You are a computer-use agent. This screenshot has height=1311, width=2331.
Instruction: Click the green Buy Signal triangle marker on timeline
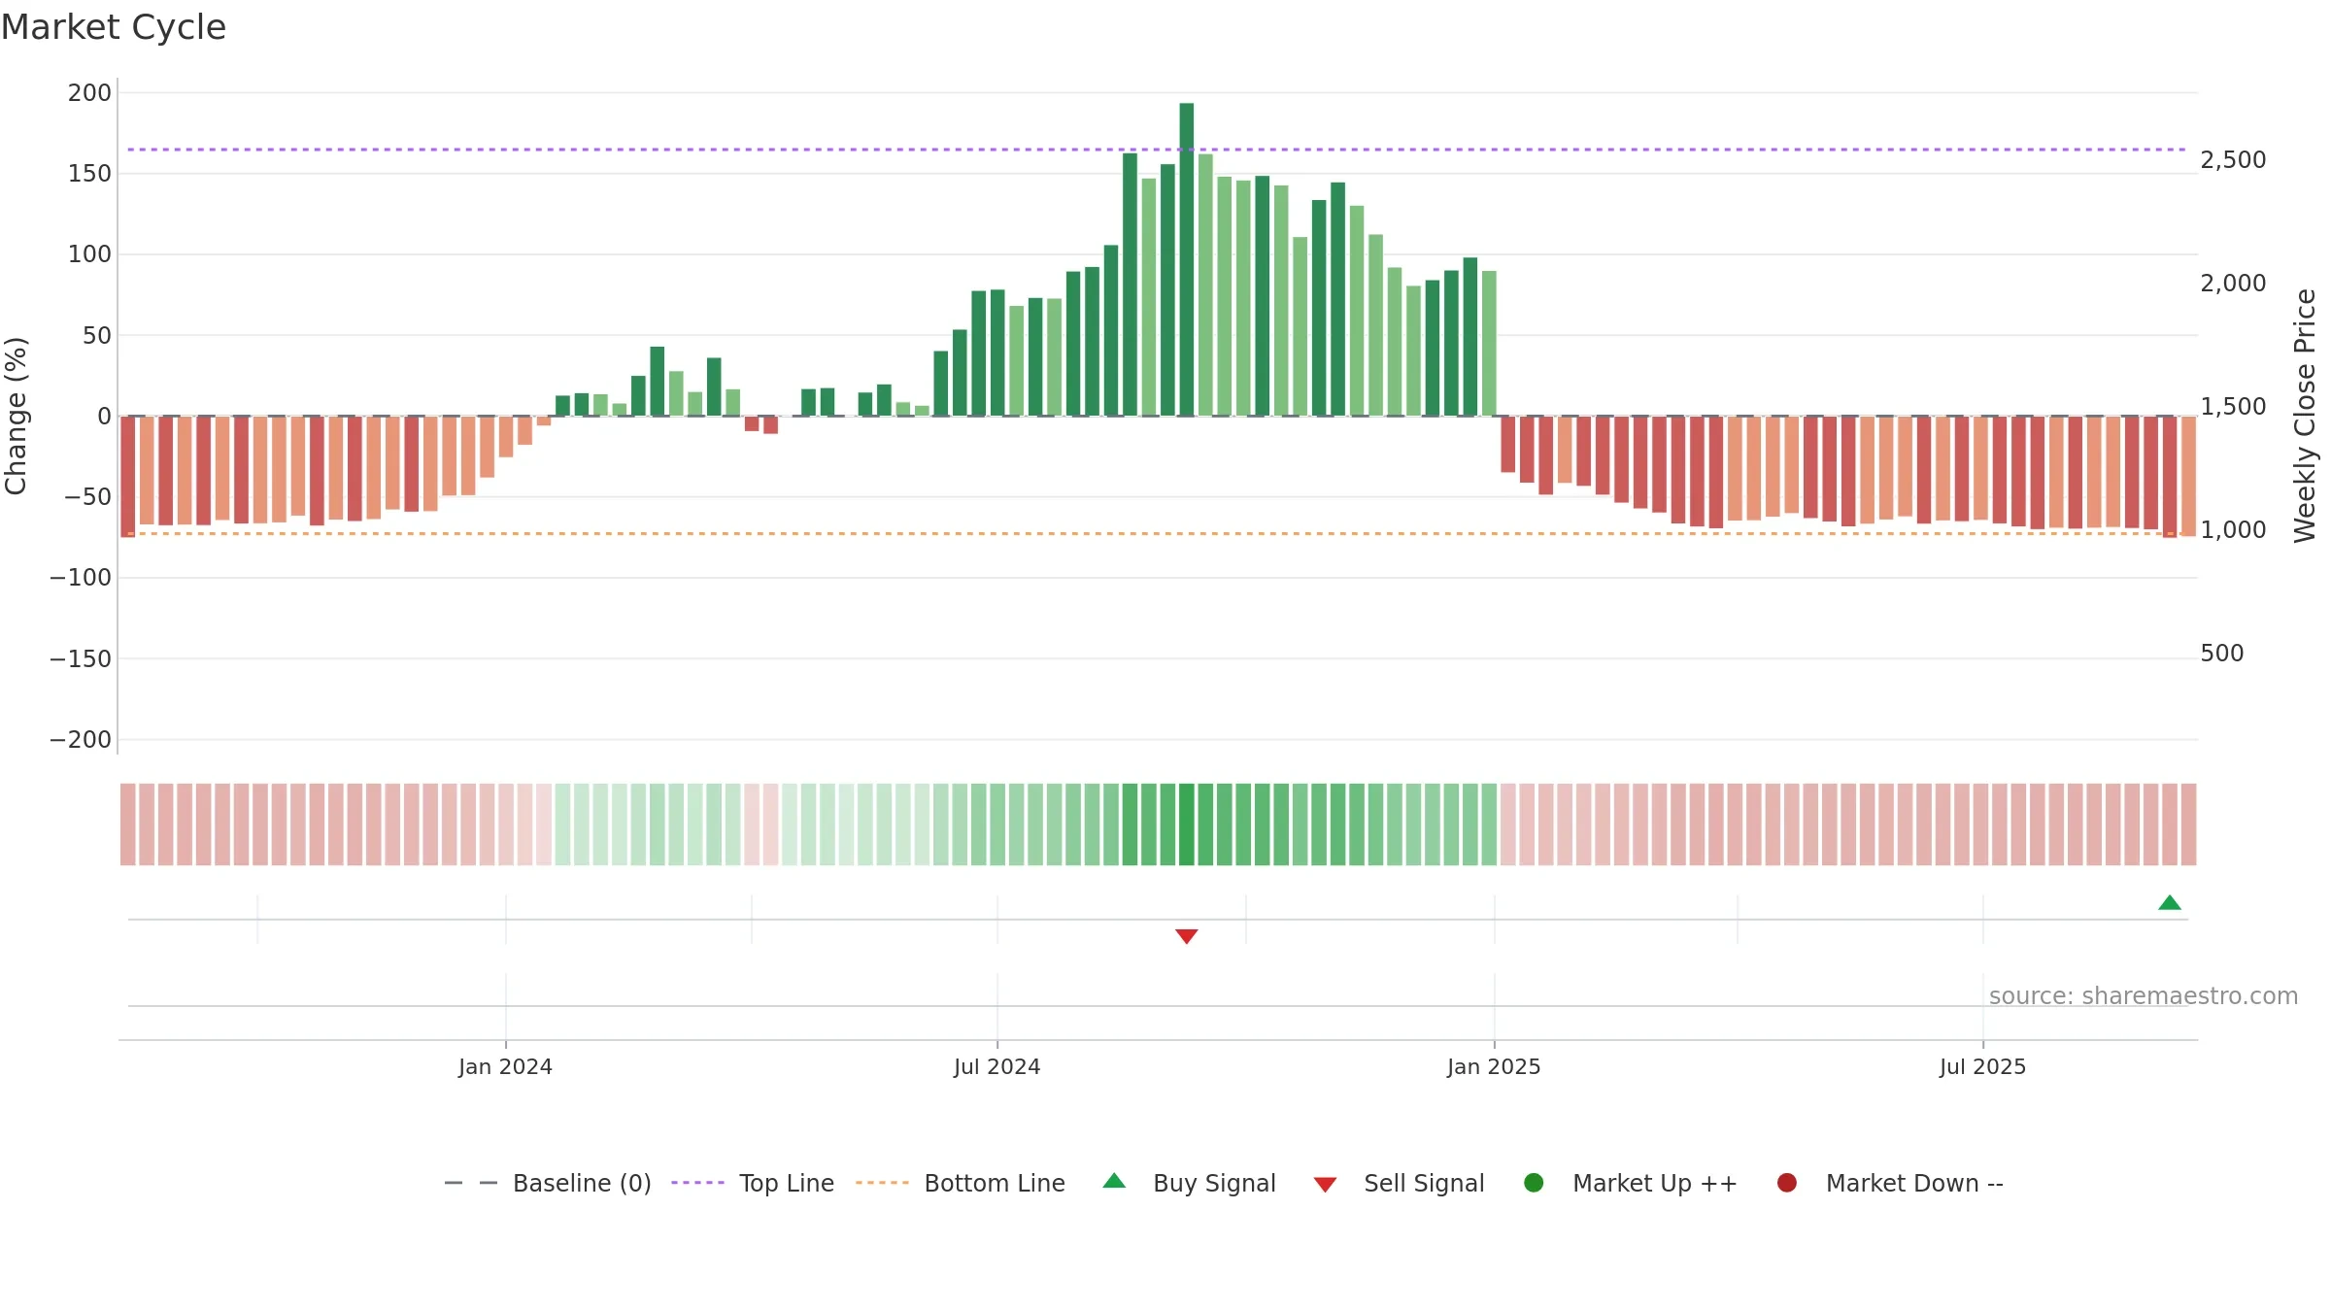pos(2170,903)
